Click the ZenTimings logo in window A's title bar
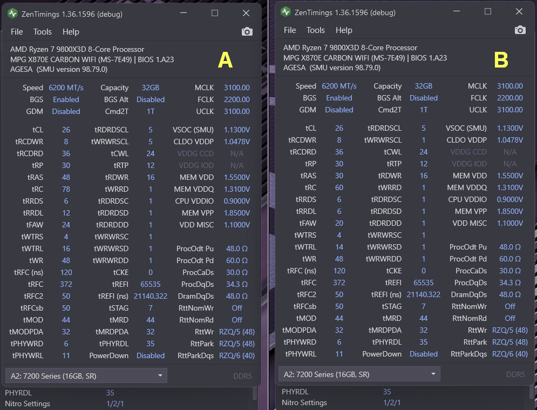Image resolution: width=537 pixels, height=410 pixels. click(12, 14)
